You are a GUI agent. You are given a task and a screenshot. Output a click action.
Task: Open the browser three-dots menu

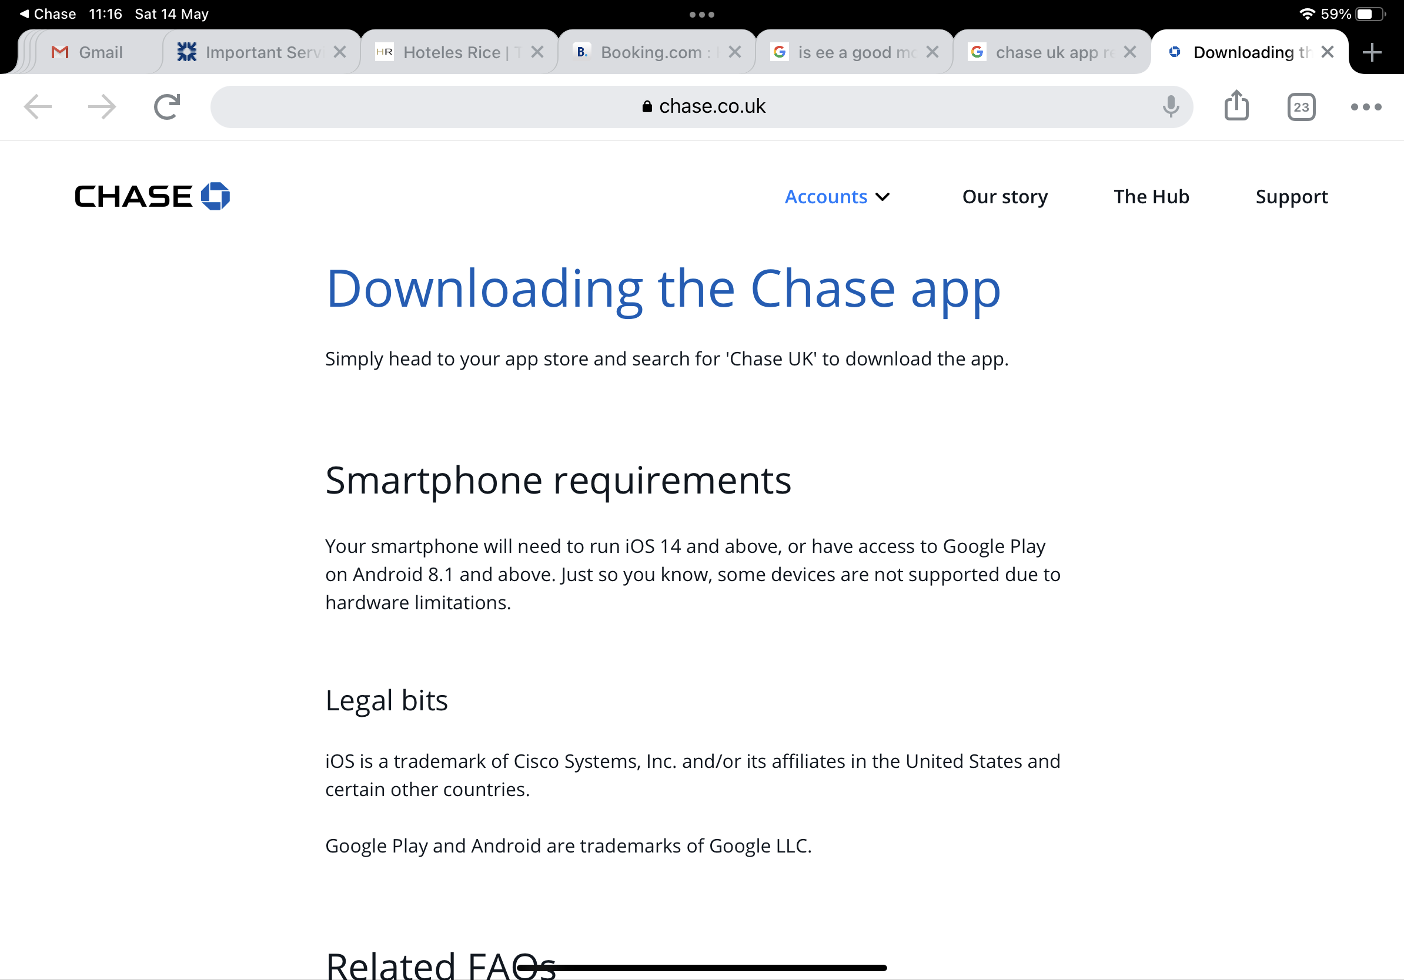click(x=1366, y=107)
